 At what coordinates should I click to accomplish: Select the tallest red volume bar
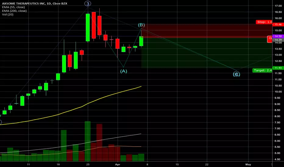pyautogui.click(x=99, y=142)
